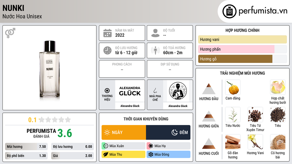The height and width of the screenshot is (164, 292).
Task: Click the Hợp hương chính heading
Action: (242, 30)
